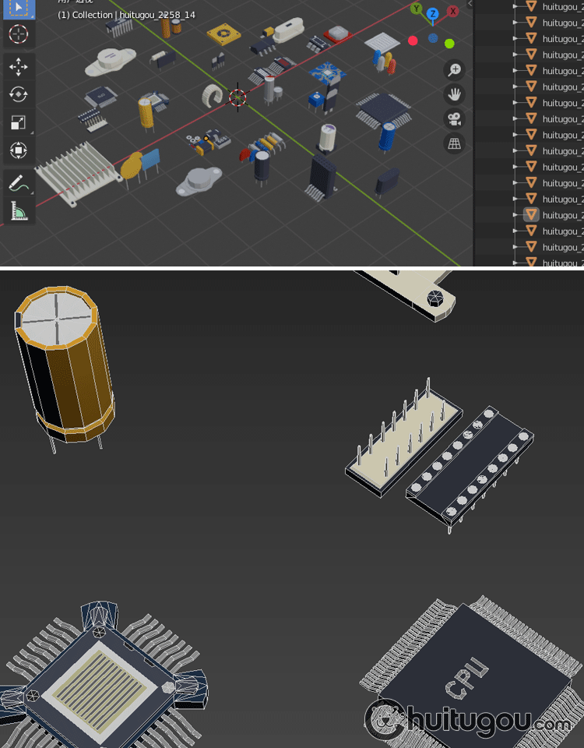584x748 pixels.
Task: Click the hand pan view button
Action: [x=454, y=94]
